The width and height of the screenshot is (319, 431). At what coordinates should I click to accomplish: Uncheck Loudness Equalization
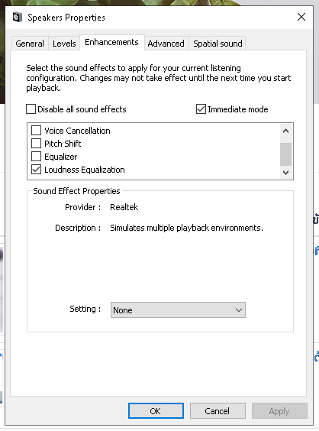coord(36,170)
